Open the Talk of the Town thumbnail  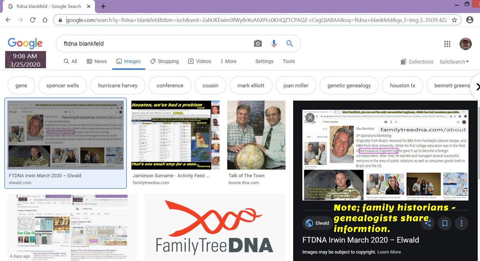coord(256,135)
